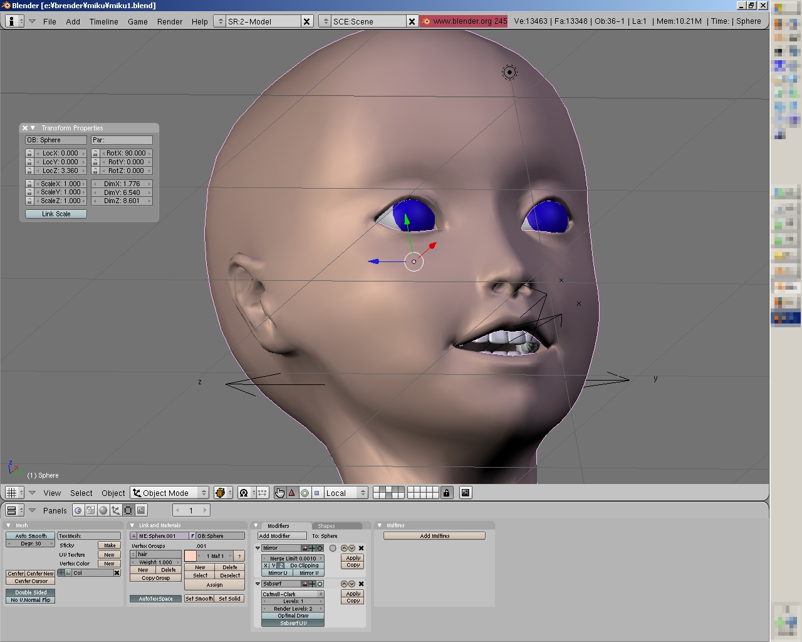Collapse the Mirror modifier triangle
The image size is (802, 642).
258,548
